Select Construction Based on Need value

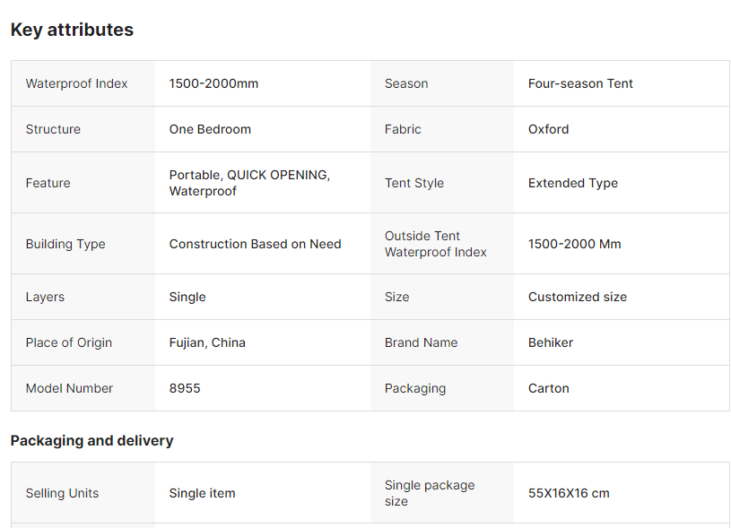[255, 244]
